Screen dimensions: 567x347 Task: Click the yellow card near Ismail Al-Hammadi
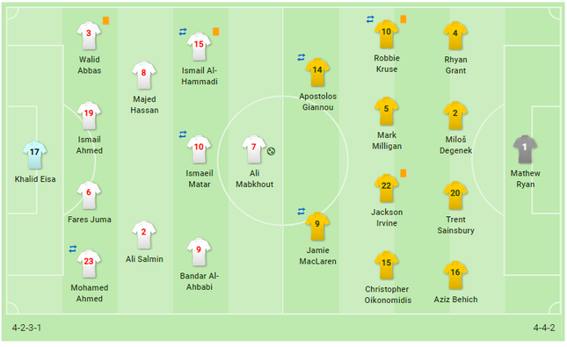pyautogui.click(x=216, y=32)
